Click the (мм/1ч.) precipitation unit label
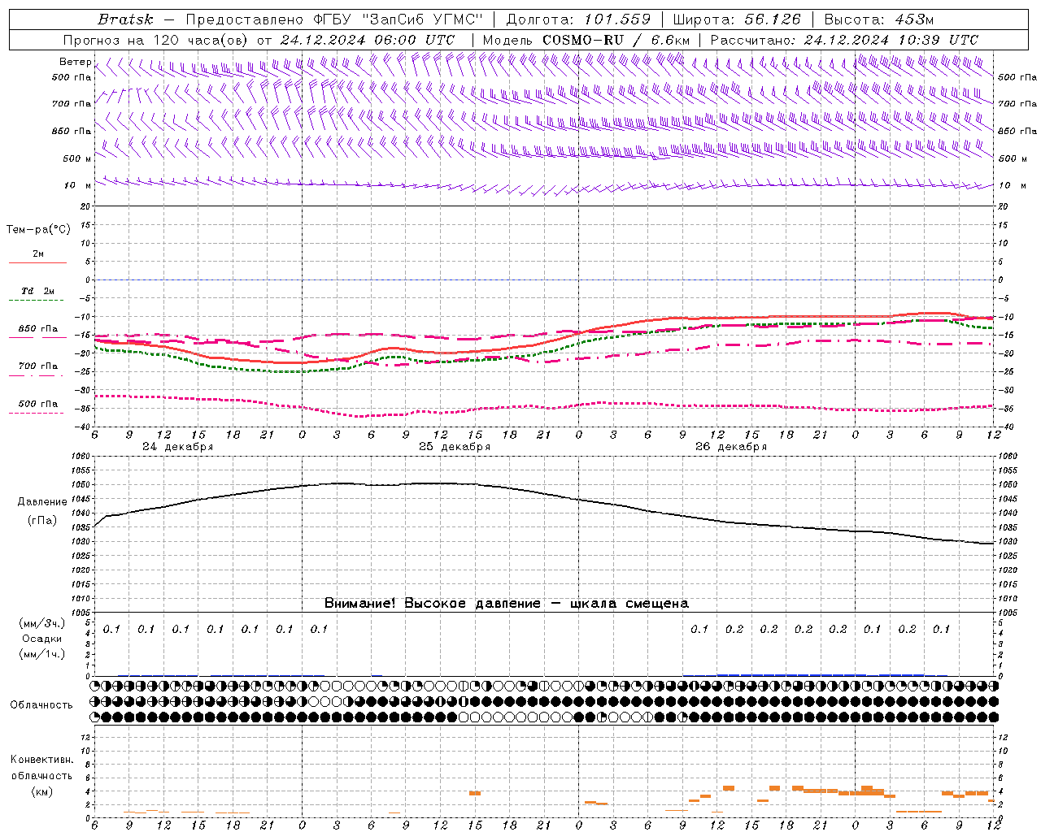1041x832 pixels. pos(41,654)
